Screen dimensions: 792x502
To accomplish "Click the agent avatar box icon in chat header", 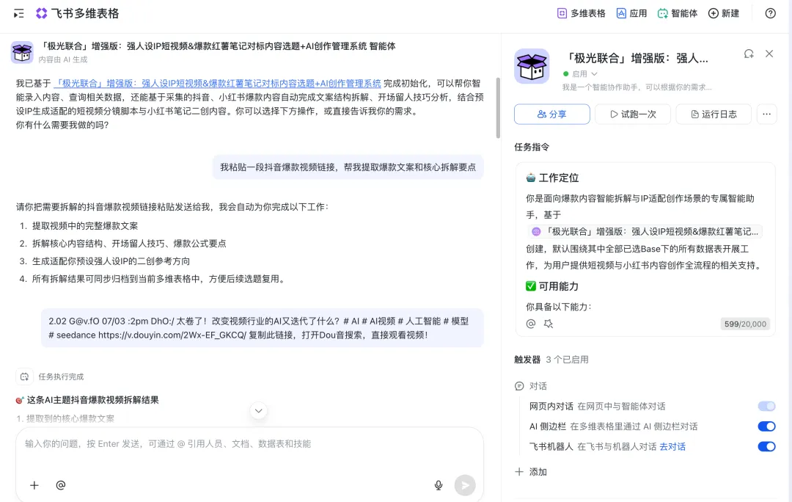I will pos(22,52).
